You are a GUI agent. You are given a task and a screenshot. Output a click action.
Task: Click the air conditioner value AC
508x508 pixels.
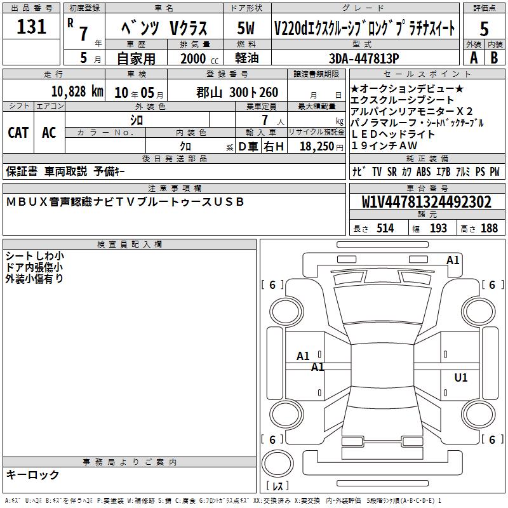click(x=49, y=133)
